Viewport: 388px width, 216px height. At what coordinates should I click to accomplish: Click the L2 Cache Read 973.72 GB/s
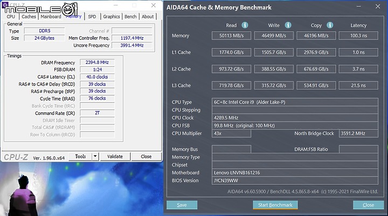(231, 69)
